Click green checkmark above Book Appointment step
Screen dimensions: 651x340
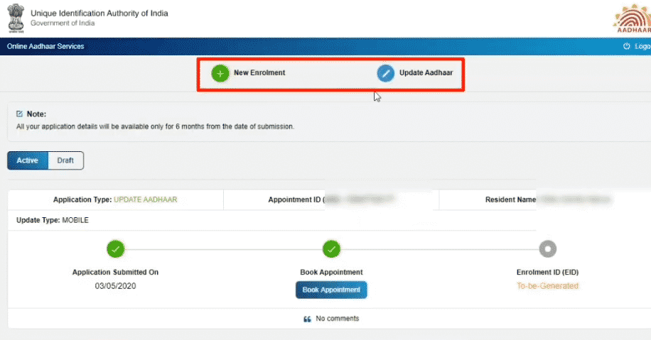pyautogui.click(x=331, y=248)
